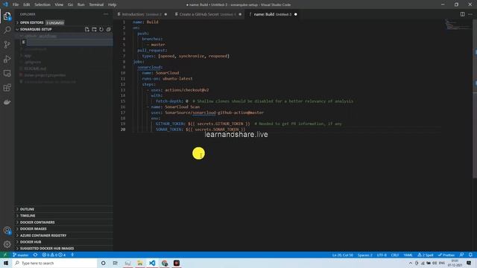Click Spaces: 2 indentation setting
Image resolution: width=477 pixels, height=268 pixels.
(x=364, y=255)
